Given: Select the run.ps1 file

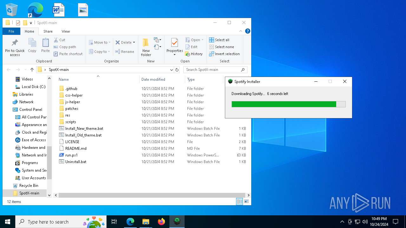Looking at the screenshot, I should point(71,155).
